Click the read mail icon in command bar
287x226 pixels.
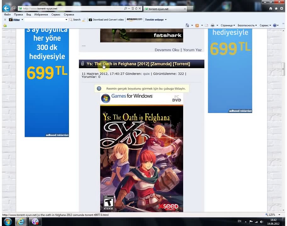coord(206,25)
